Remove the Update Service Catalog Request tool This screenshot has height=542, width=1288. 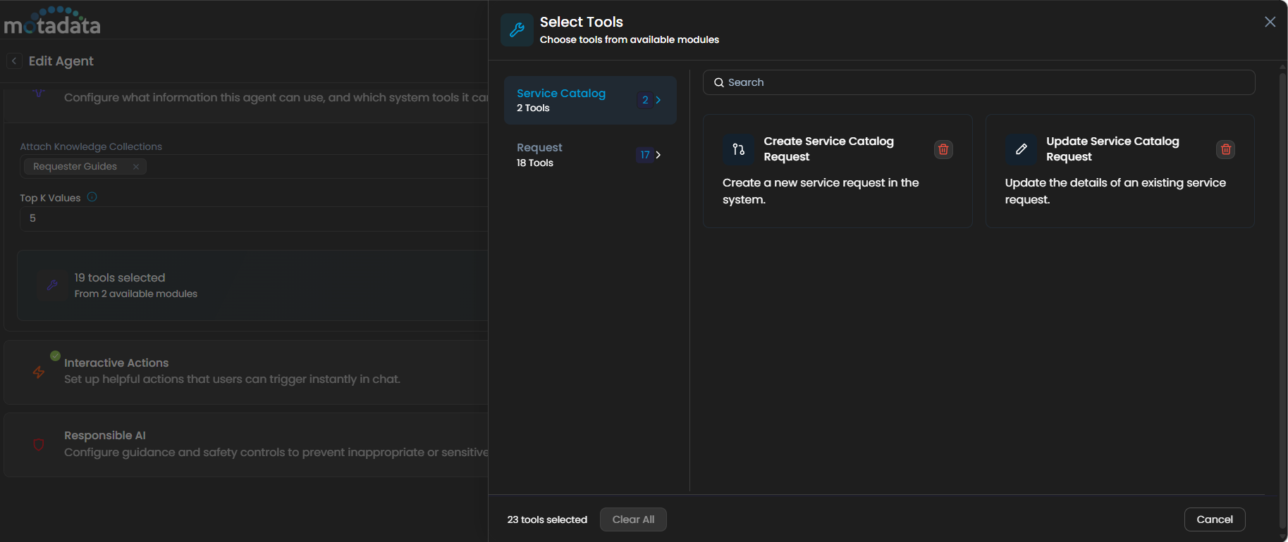click(x=1225, y=149)
